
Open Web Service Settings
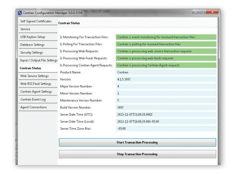[38, 76]
